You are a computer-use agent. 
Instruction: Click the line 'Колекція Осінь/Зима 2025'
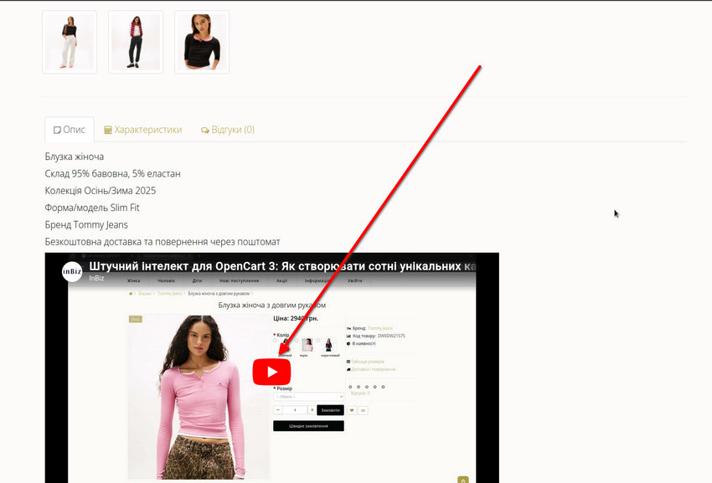(101, 191)
